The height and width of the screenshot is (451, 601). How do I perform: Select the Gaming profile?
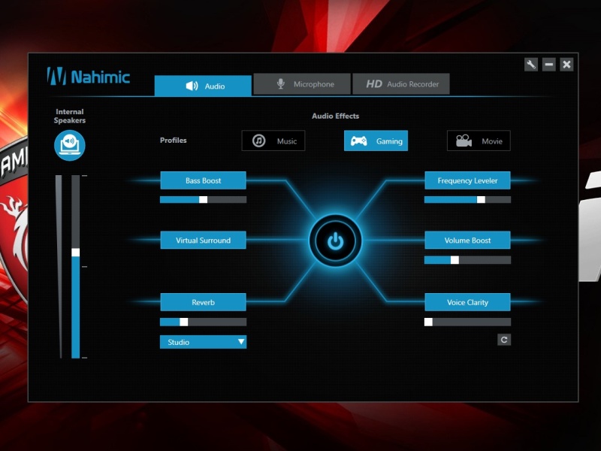[x=376, y=141]
